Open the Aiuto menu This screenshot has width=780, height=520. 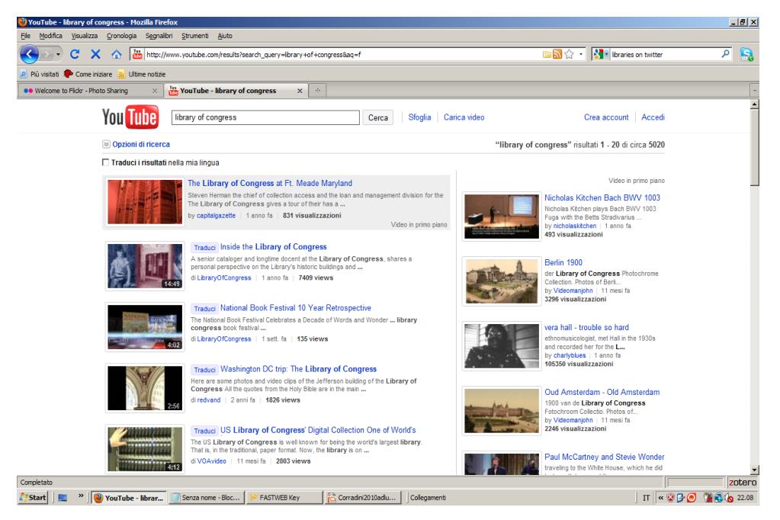[225, 36]
